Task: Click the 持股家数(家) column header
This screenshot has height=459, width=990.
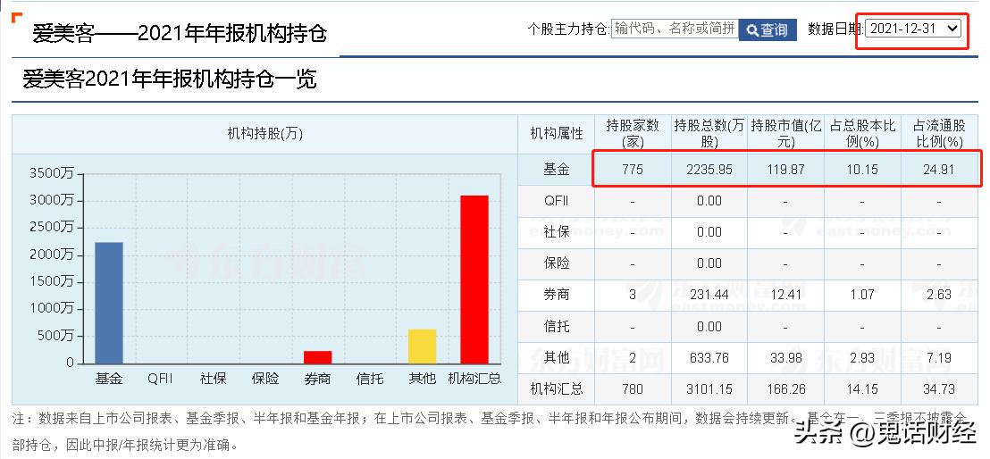Action: [632, 134]
